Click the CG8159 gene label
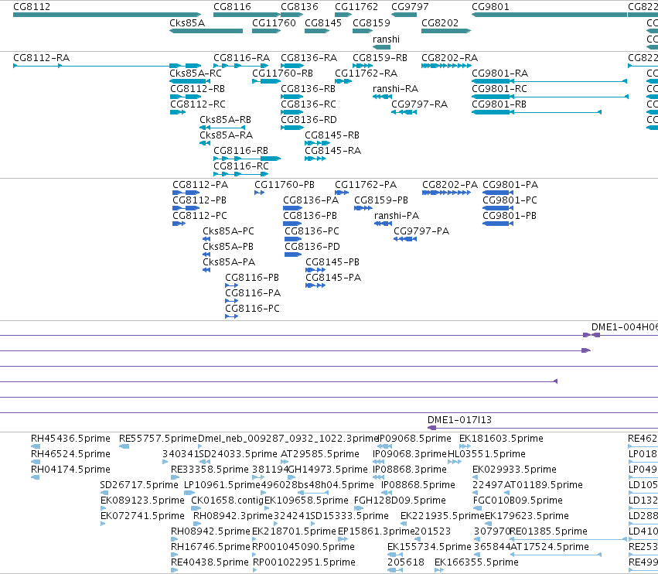658x574 pixels. click(371, 22)
